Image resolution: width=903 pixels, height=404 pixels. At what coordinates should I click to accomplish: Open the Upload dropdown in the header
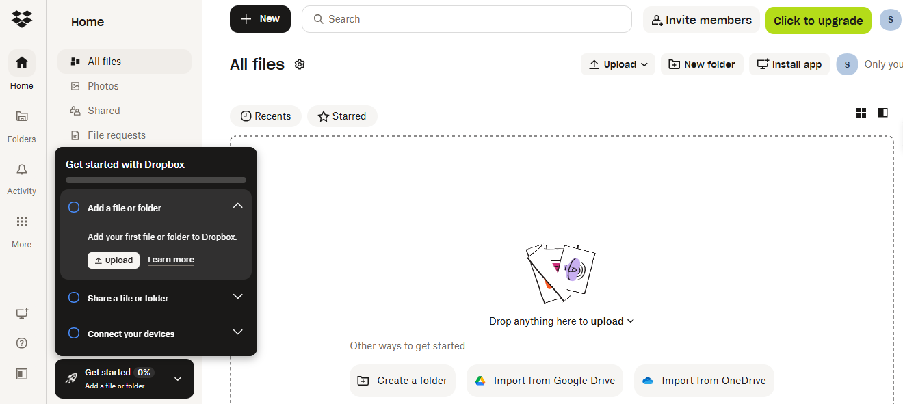pyautogui.click(x=618, y=64)
